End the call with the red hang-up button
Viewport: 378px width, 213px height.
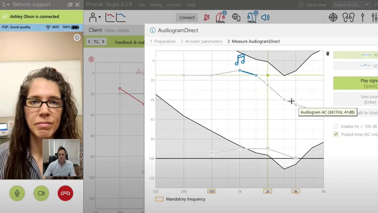pos(65,193)
